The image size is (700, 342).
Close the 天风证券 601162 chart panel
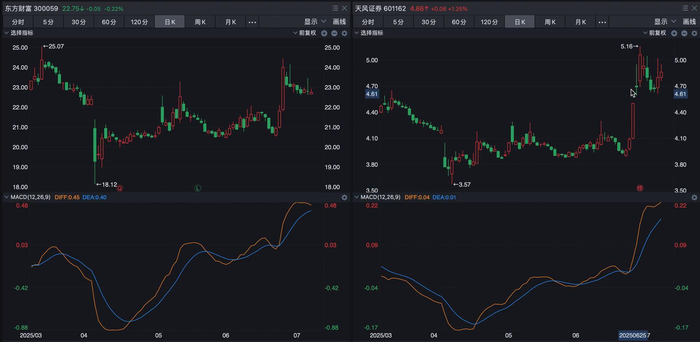pyautogui.click(x=694, y=8)
